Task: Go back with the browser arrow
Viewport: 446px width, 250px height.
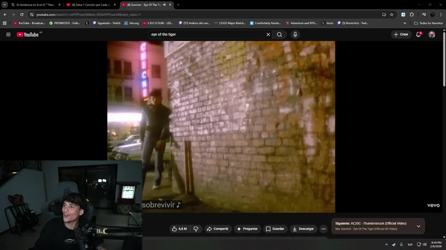Action: click(x=5, y=15)
